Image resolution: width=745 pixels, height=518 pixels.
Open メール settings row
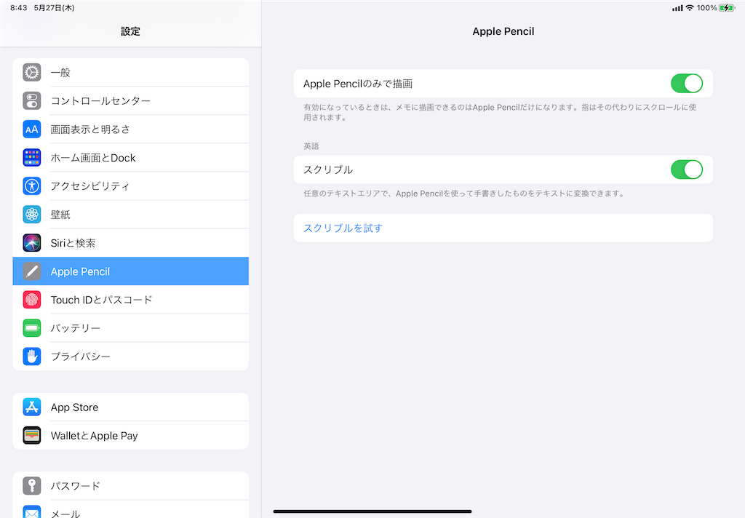(x=131, y=509)
